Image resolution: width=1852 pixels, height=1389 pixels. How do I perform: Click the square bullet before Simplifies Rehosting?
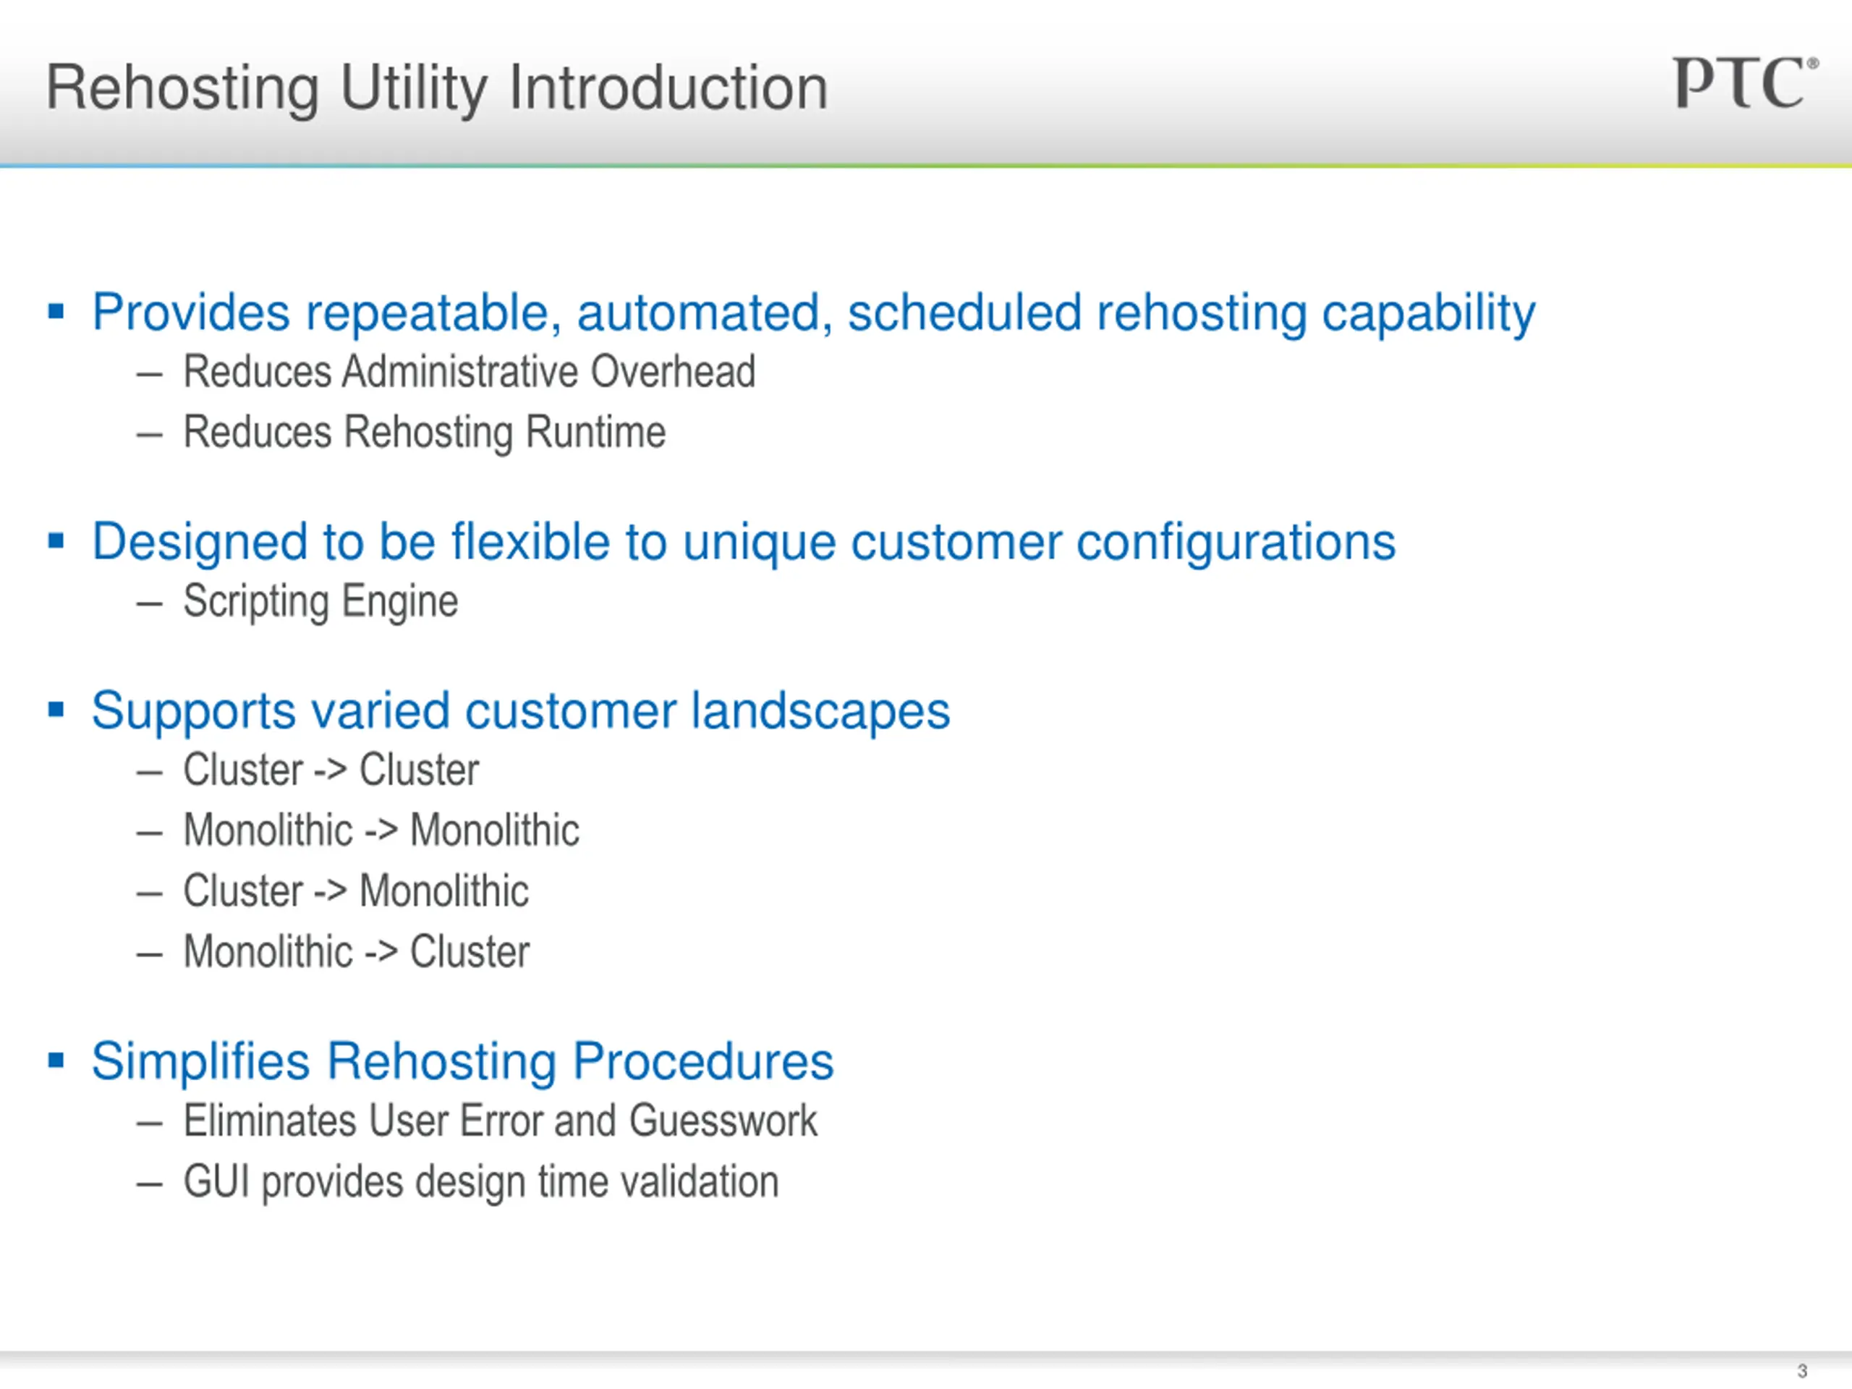(56, 1061)
